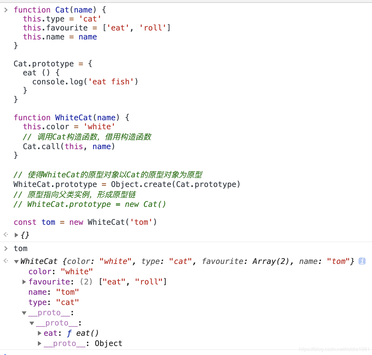Click the 'tom' console input line
372x355 pixels.
(21, 249)
